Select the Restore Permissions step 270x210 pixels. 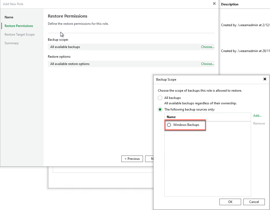19,26
